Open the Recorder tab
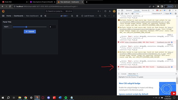The height and width of the screenshot is (100, 178). tap(145, 10)
